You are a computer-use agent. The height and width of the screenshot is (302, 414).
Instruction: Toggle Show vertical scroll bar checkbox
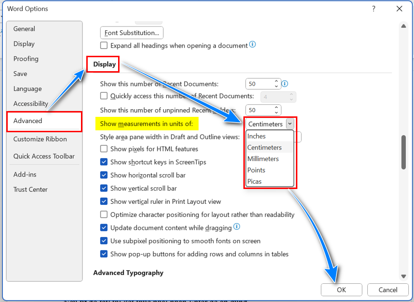tap(104, 188)
